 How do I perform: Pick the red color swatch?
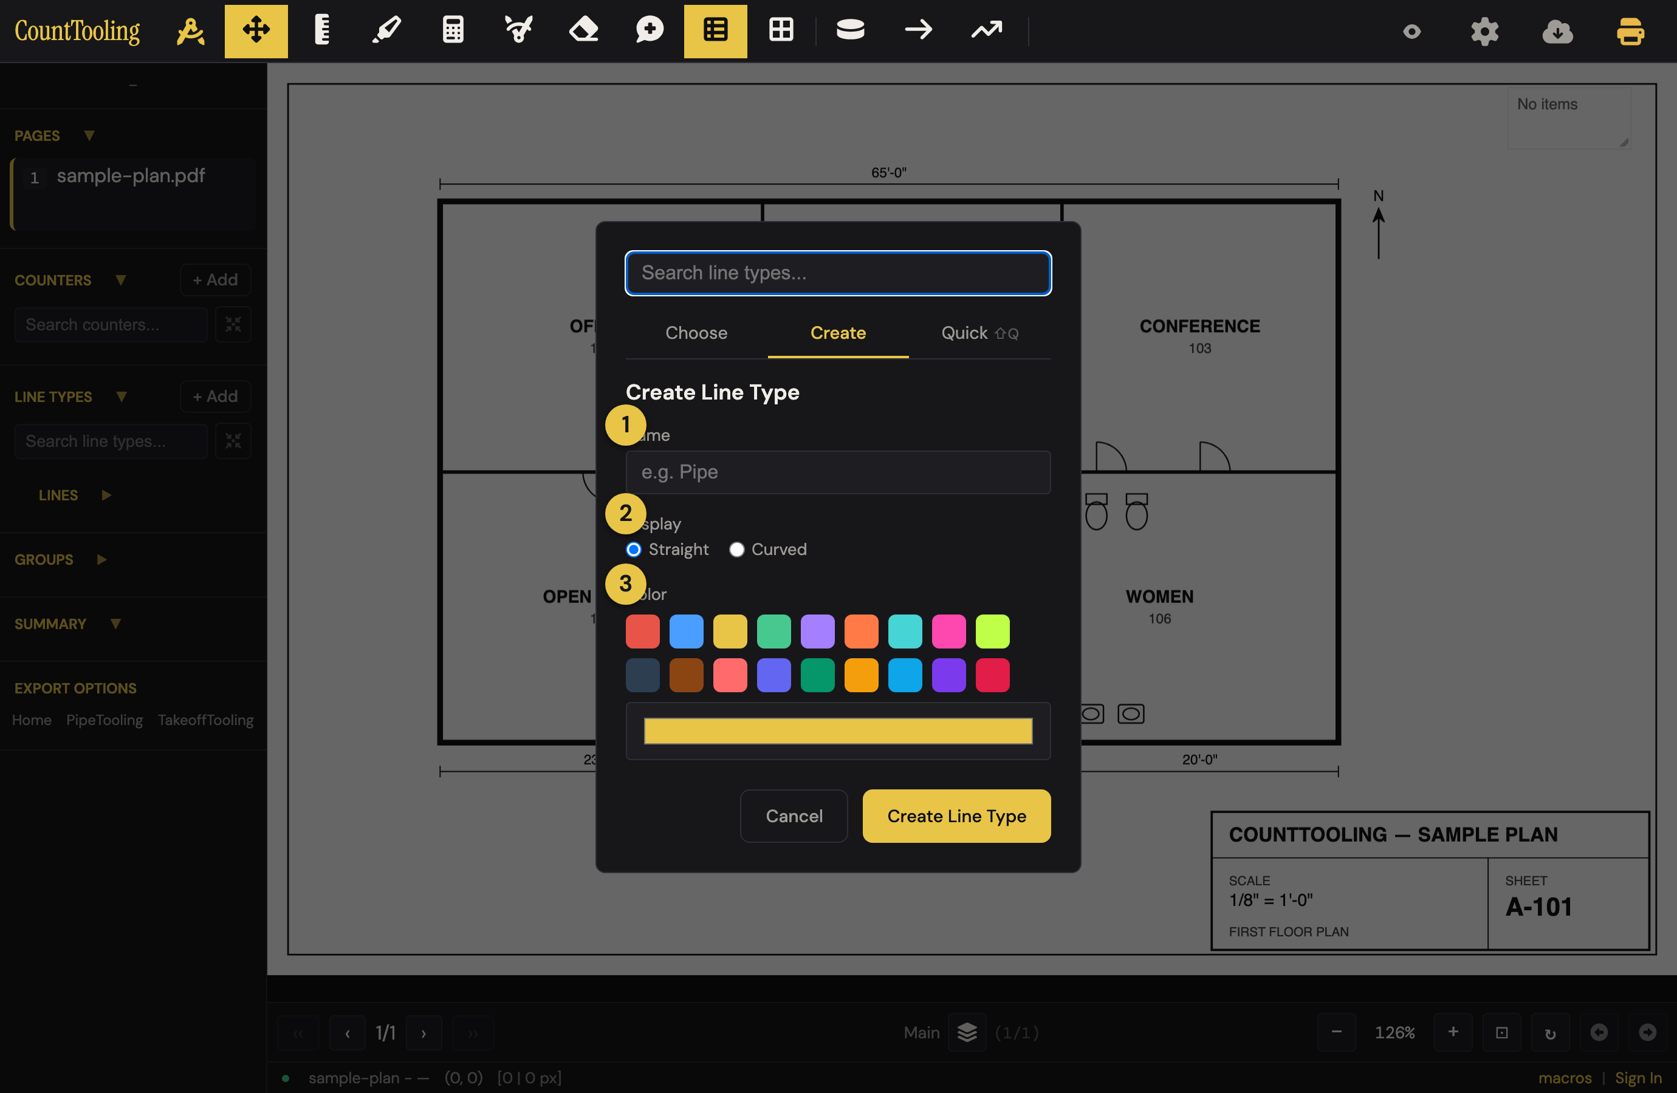point(643,631)
